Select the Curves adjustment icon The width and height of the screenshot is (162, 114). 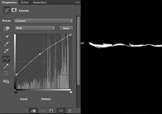(7, 10)
